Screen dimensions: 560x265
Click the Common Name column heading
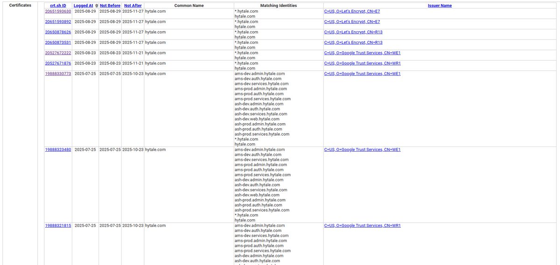point(189,6)
